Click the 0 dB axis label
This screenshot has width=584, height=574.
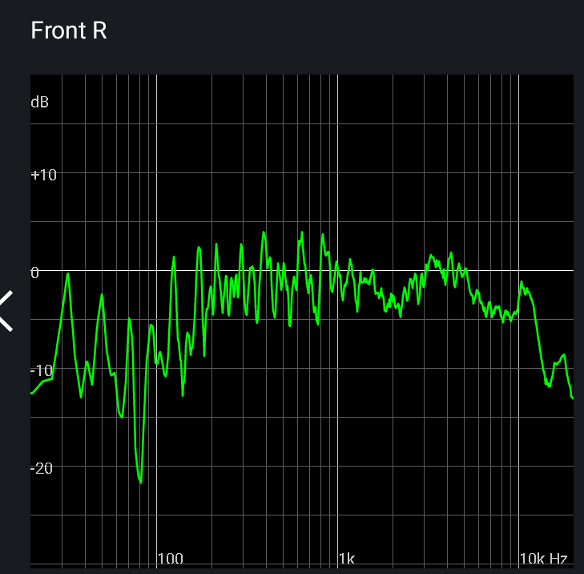click(35, 273)
